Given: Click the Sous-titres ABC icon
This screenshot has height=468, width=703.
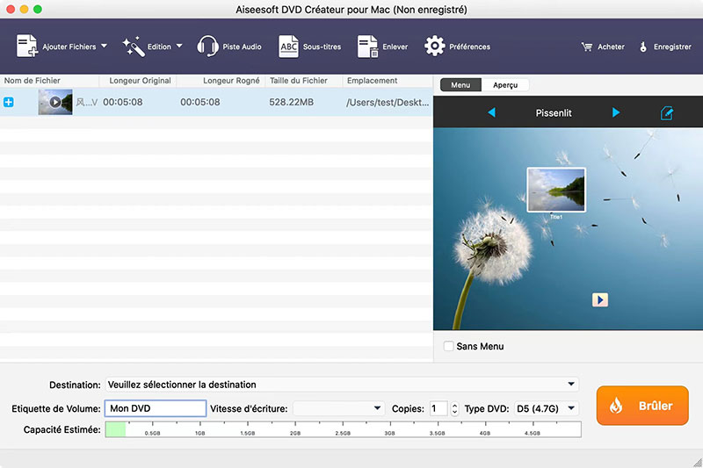Looking at the screenshot, I should pos(289,47).
